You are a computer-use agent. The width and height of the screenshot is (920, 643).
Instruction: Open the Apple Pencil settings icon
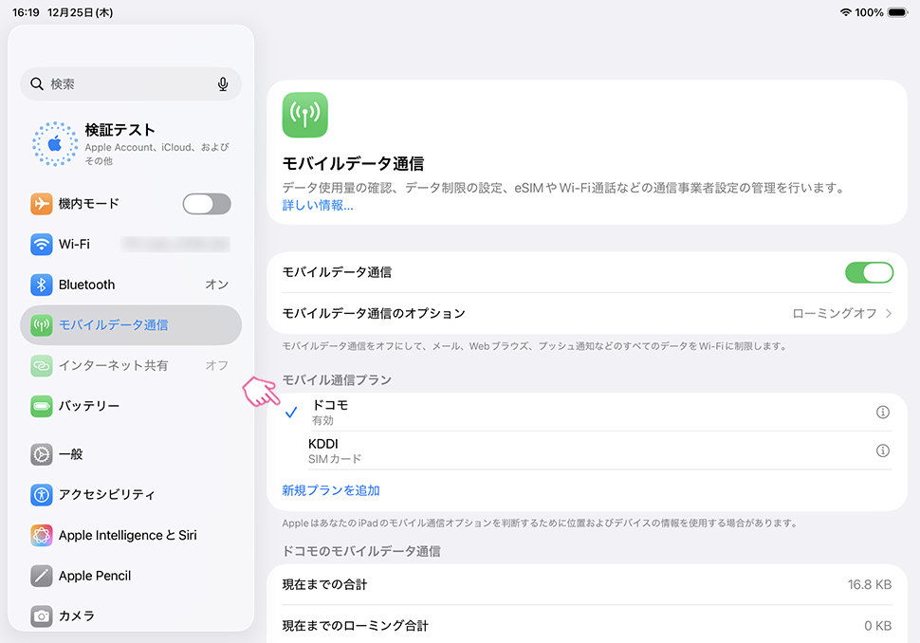(x=41, y=576)
